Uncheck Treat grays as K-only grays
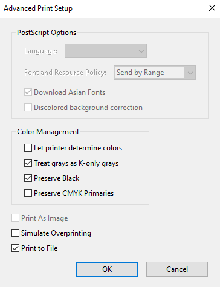The image size is (220, 287). coord(28,163)
